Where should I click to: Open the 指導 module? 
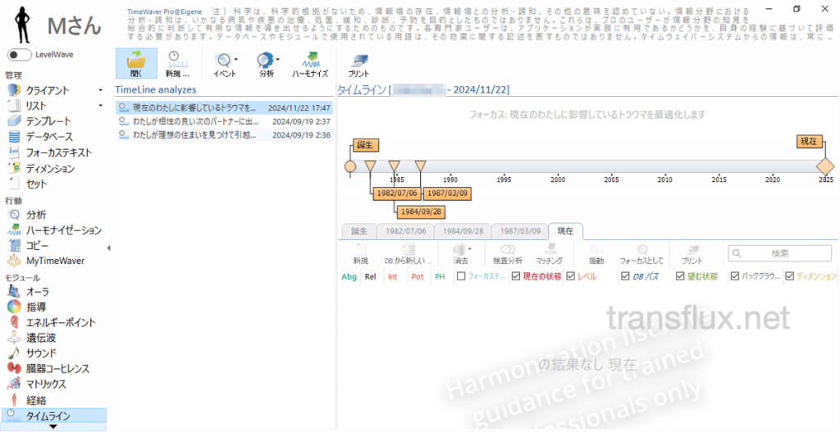36,307
